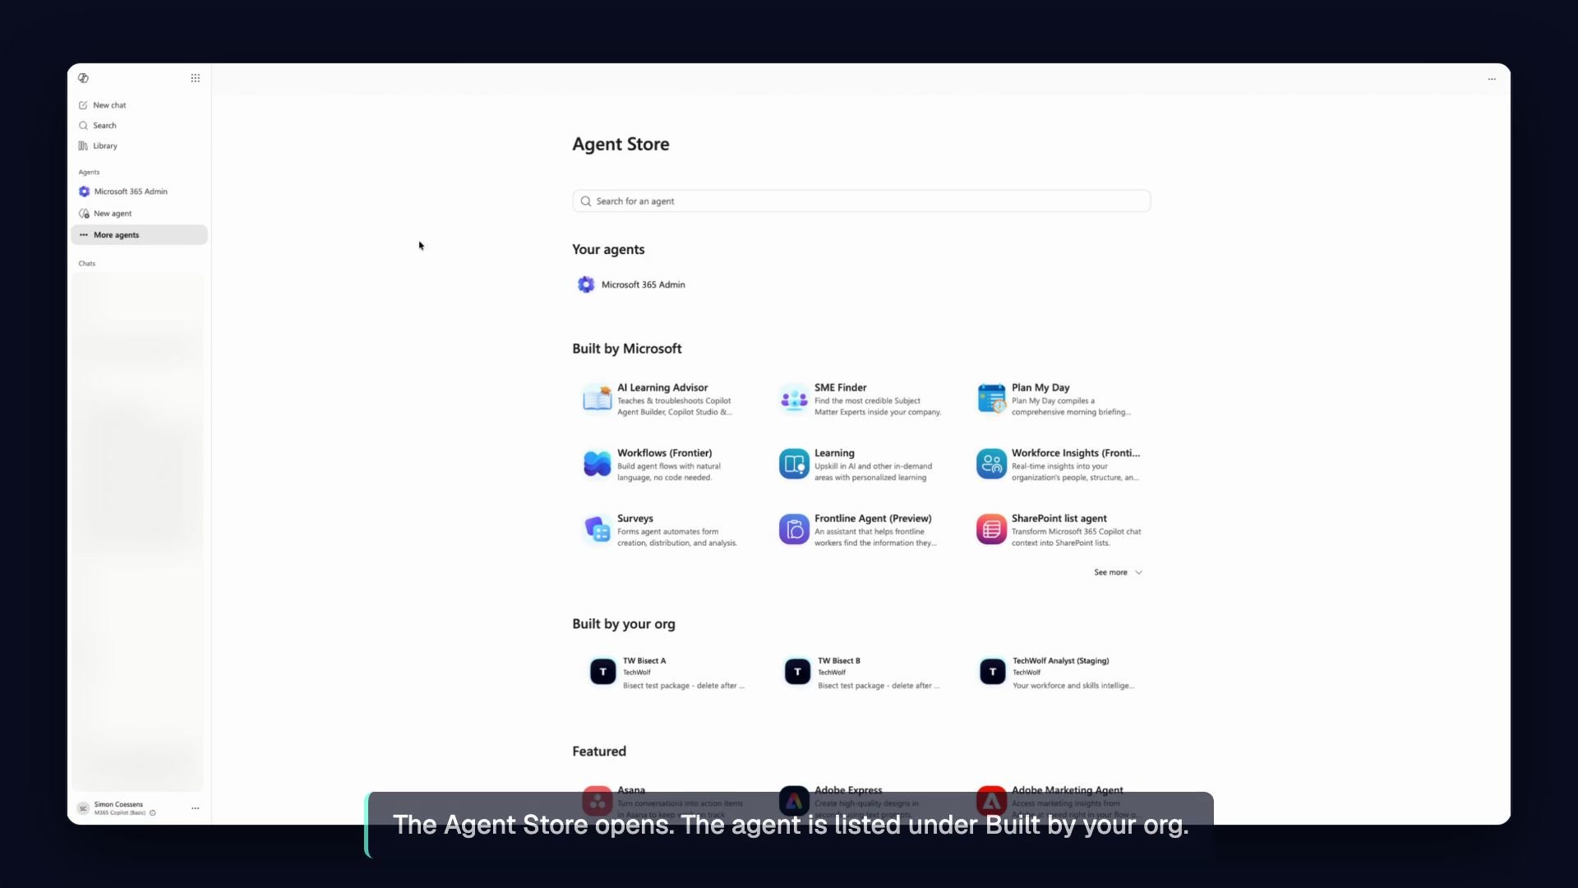
Task: Click the Search for an agent field
Action: coord(861,201)
